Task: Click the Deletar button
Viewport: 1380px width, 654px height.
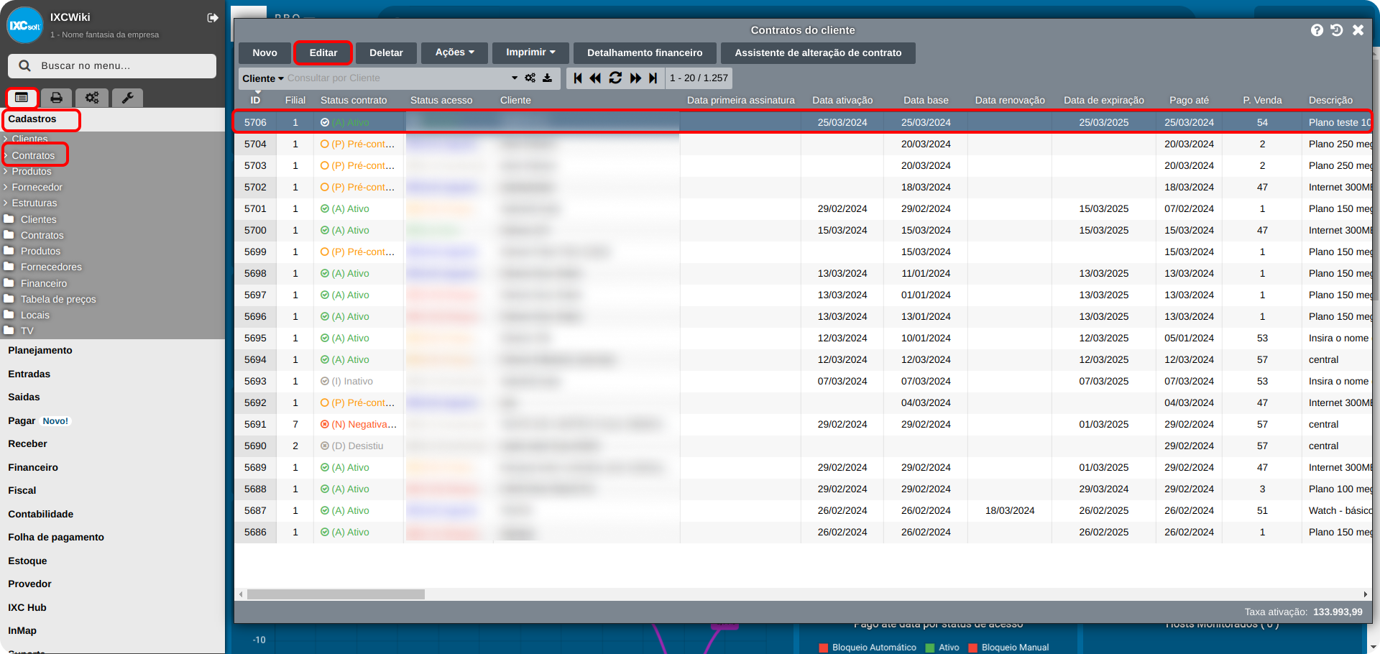Action: tap(386, 52)
